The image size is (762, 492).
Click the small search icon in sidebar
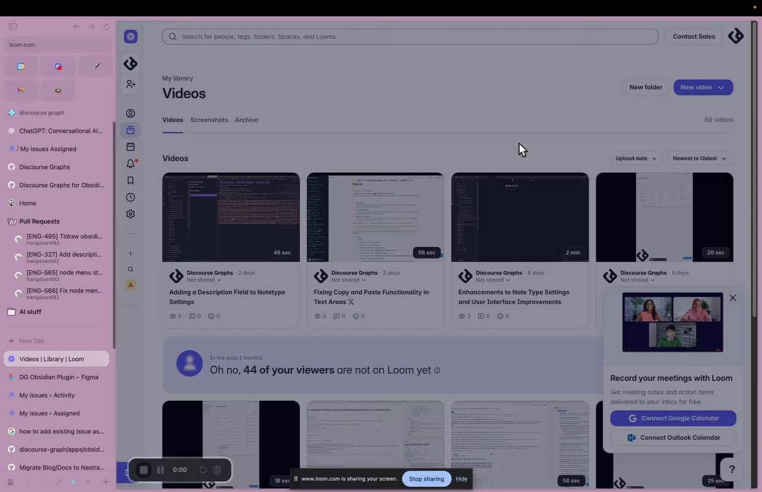click(x=130, y=269)
